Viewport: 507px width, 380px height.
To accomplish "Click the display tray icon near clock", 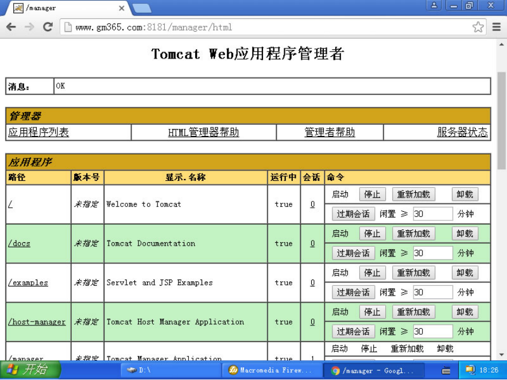I will [x=470, y=370].
